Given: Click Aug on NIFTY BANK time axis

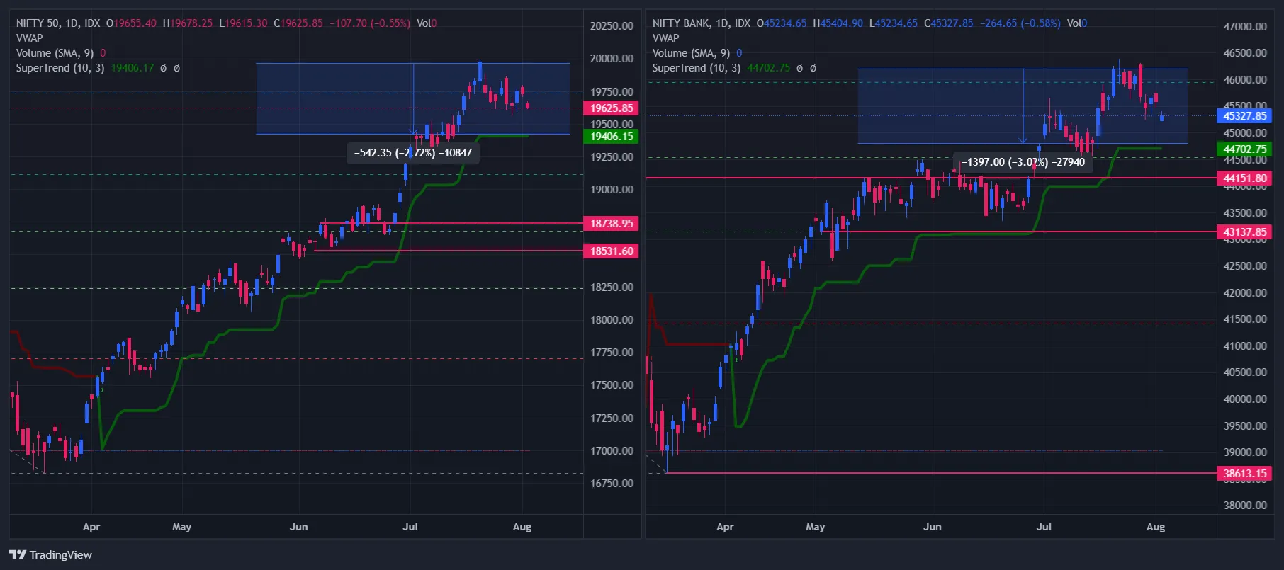Looking at the screenshot, I should (x=1156, y=527).
